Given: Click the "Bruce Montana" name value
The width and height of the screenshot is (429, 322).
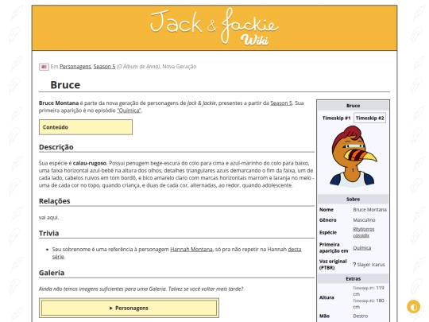Looking at the screenshot, I should point(369,210).
